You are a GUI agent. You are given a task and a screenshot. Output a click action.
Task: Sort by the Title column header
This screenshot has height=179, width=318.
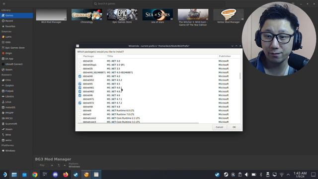pyautogui.click(x=162, y=56)
